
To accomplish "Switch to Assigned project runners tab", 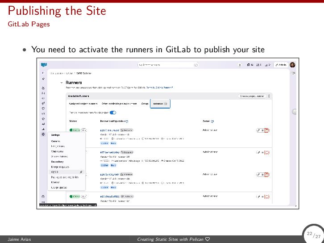I will (83, 104).
